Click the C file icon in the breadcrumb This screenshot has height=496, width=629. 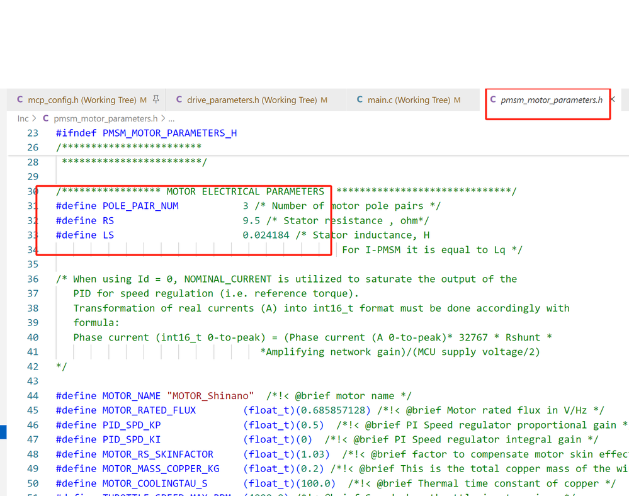(x=46, y=118)
